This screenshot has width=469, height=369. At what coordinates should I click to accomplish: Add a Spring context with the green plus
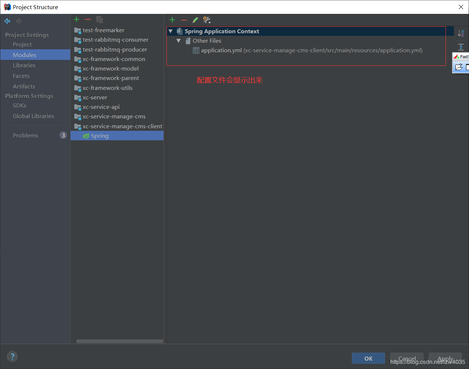click(x=173, y=20)
